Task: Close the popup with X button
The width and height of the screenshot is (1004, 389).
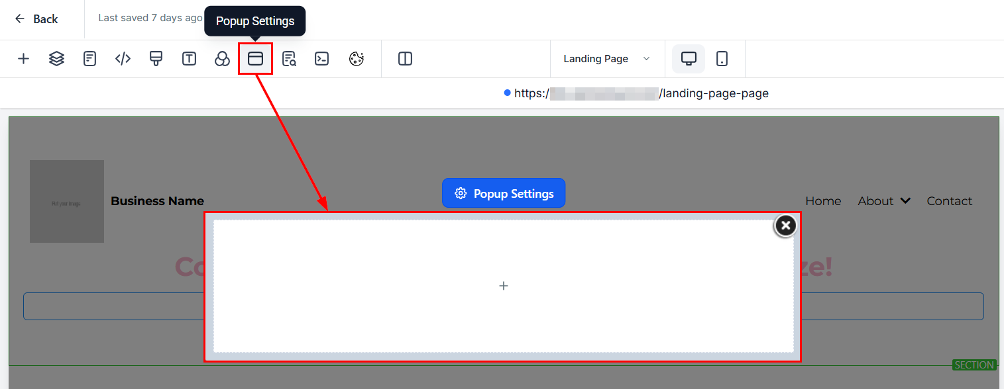Action: pos(785,226)
